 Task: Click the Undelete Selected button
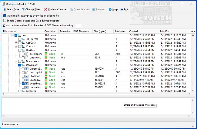coord(56,9)
